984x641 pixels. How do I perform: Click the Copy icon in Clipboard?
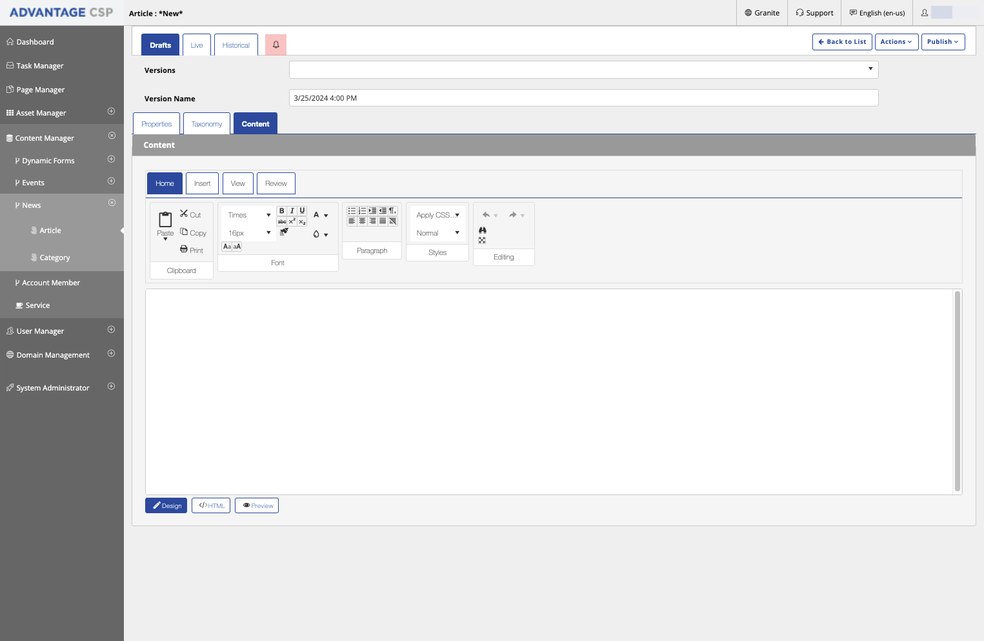(x=184, y=232)
